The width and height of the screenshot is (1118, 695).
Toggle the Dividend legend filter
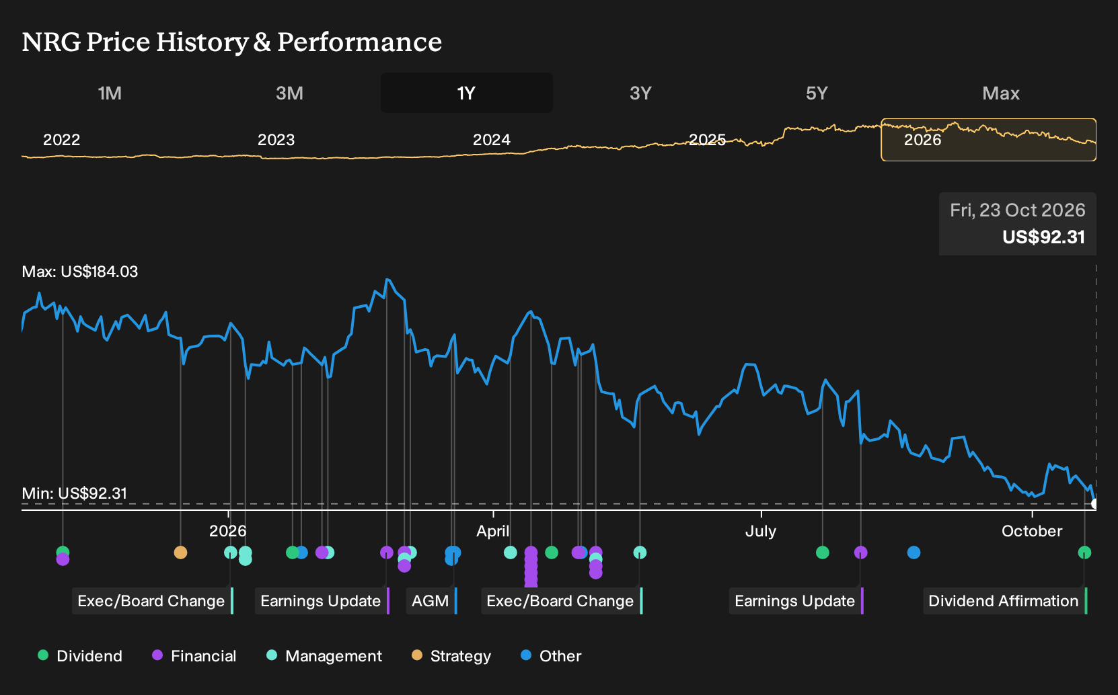(x=80, y=656)
